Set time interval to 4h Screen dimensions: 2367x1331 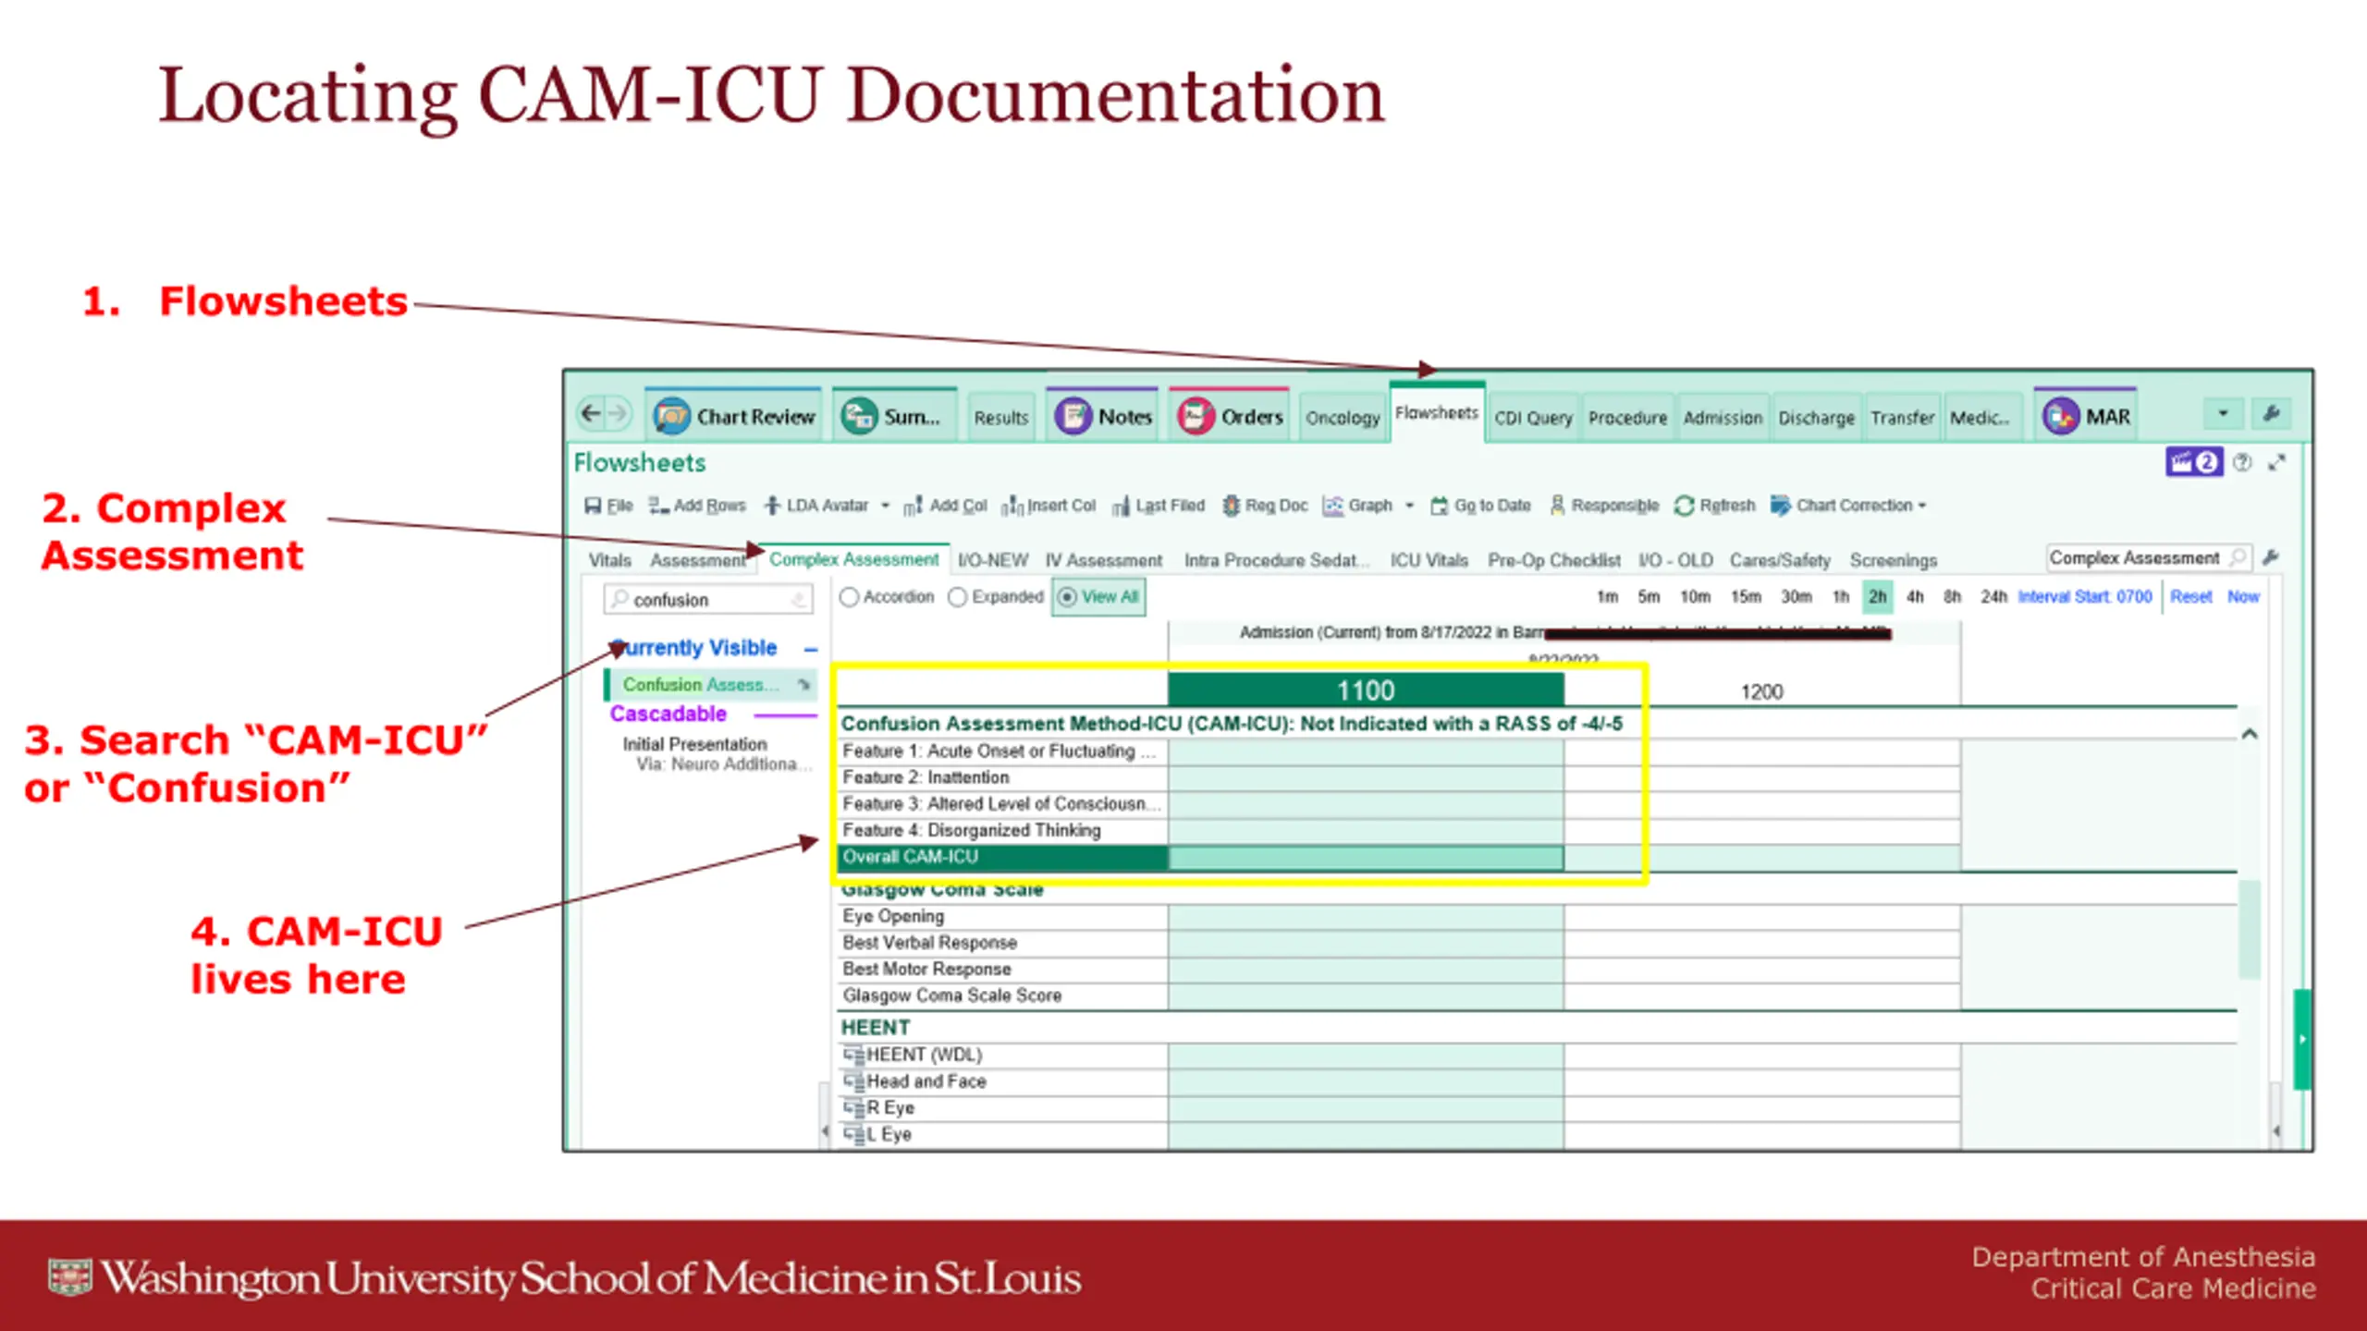pos(1915,597)
